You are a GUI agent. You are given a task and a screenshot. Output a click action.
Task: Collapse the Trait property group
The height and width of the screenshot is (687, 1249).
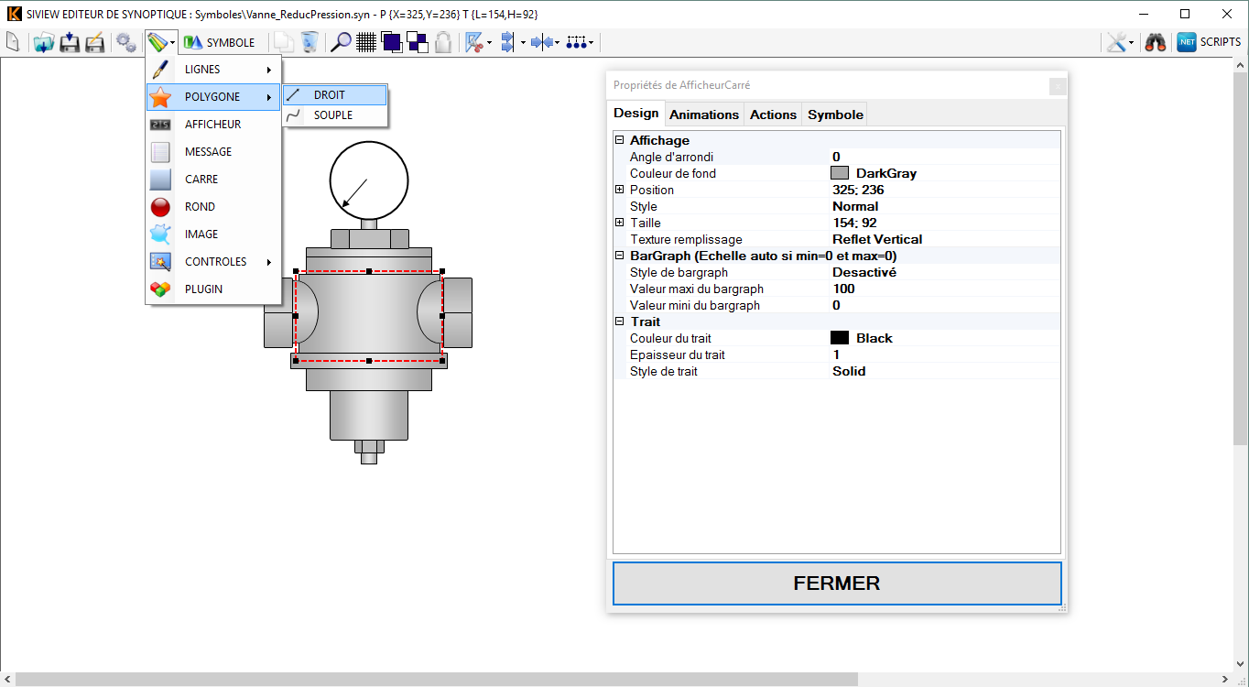tap(620, 322)
